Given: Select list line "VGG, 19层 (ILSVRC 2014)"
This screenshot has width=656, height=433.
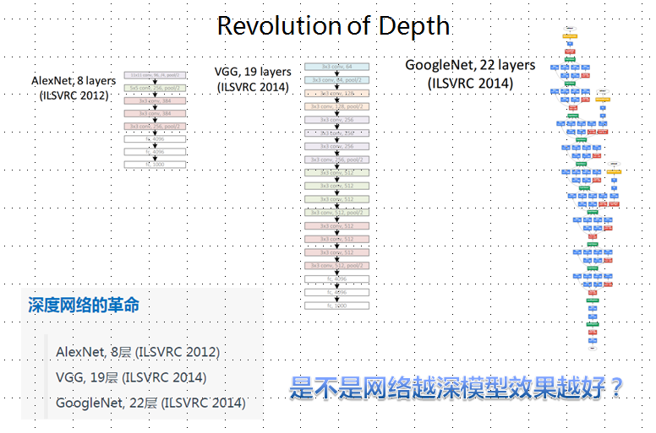Looking at the screenshot, I should 131,377.
